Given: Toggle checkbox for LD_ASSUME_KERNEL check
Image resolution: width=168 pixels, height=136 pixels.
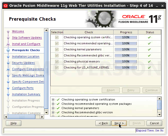Looking at the screenshot, I should point(57,68).
